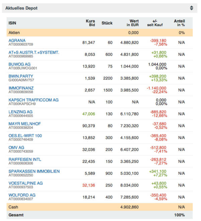
Task: Click OMV AG price 32,036
Action: [88, 150]
